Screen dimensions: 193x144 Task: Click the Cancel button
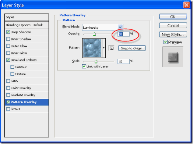click(173, 26)
